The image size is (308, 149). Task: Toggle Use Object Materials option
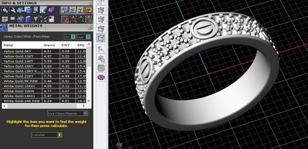(x=68, y=113)
